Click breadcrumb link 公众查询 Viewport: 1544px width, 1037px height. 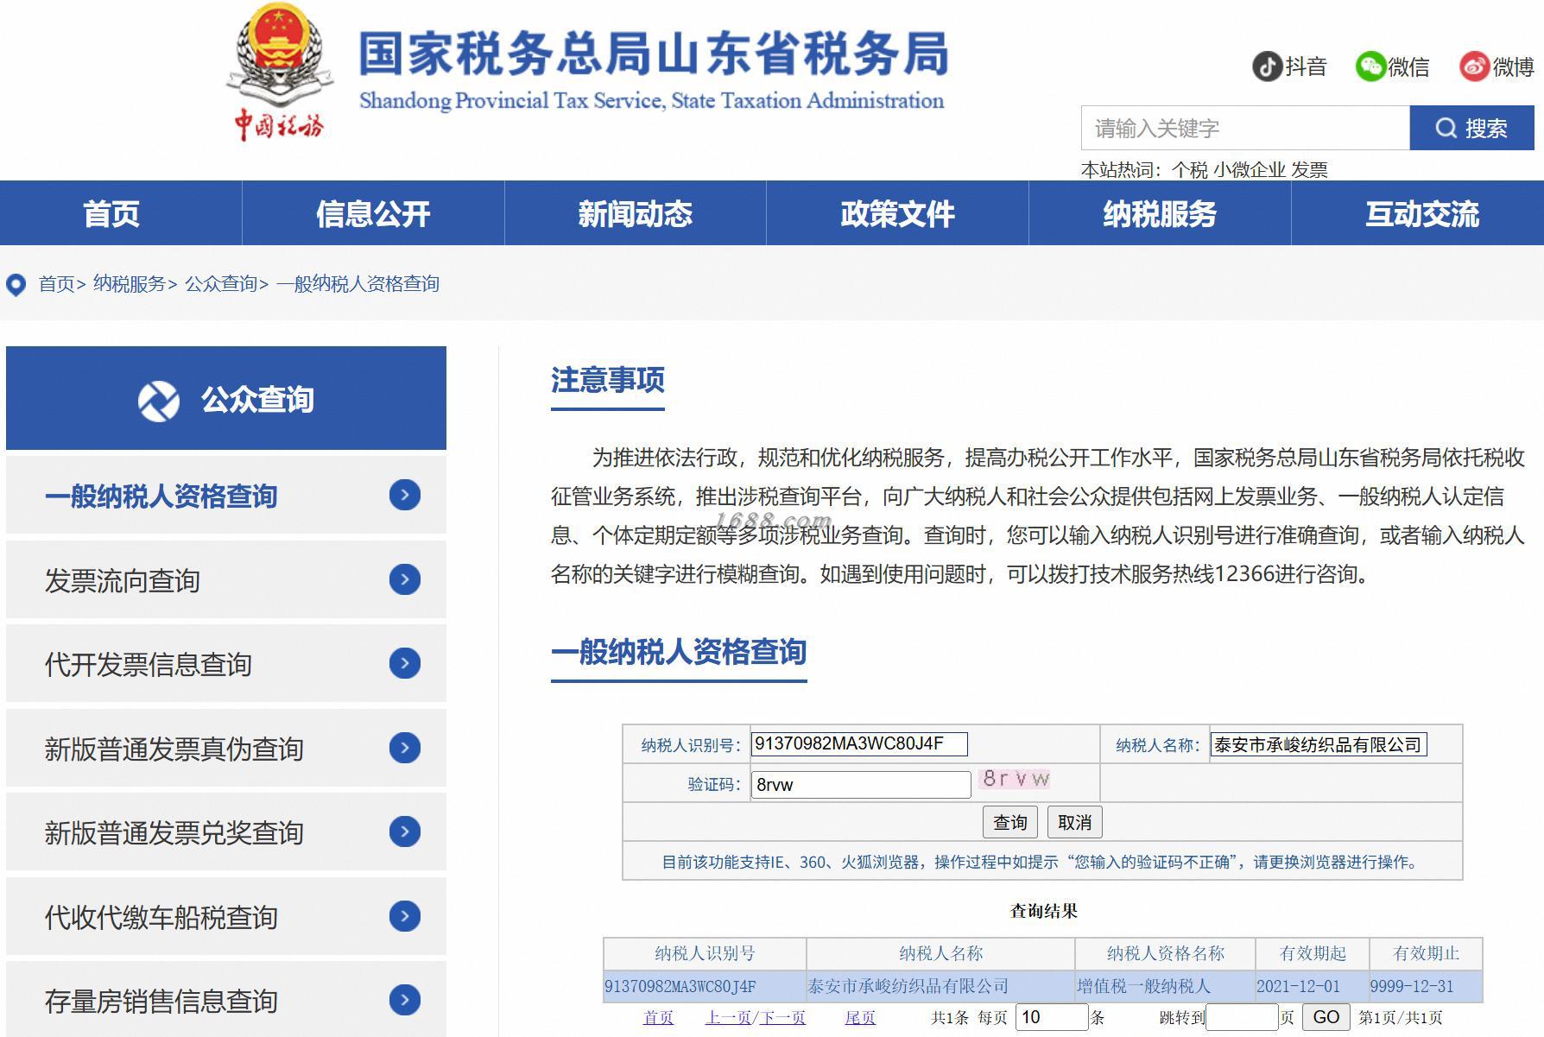[221, 284]
